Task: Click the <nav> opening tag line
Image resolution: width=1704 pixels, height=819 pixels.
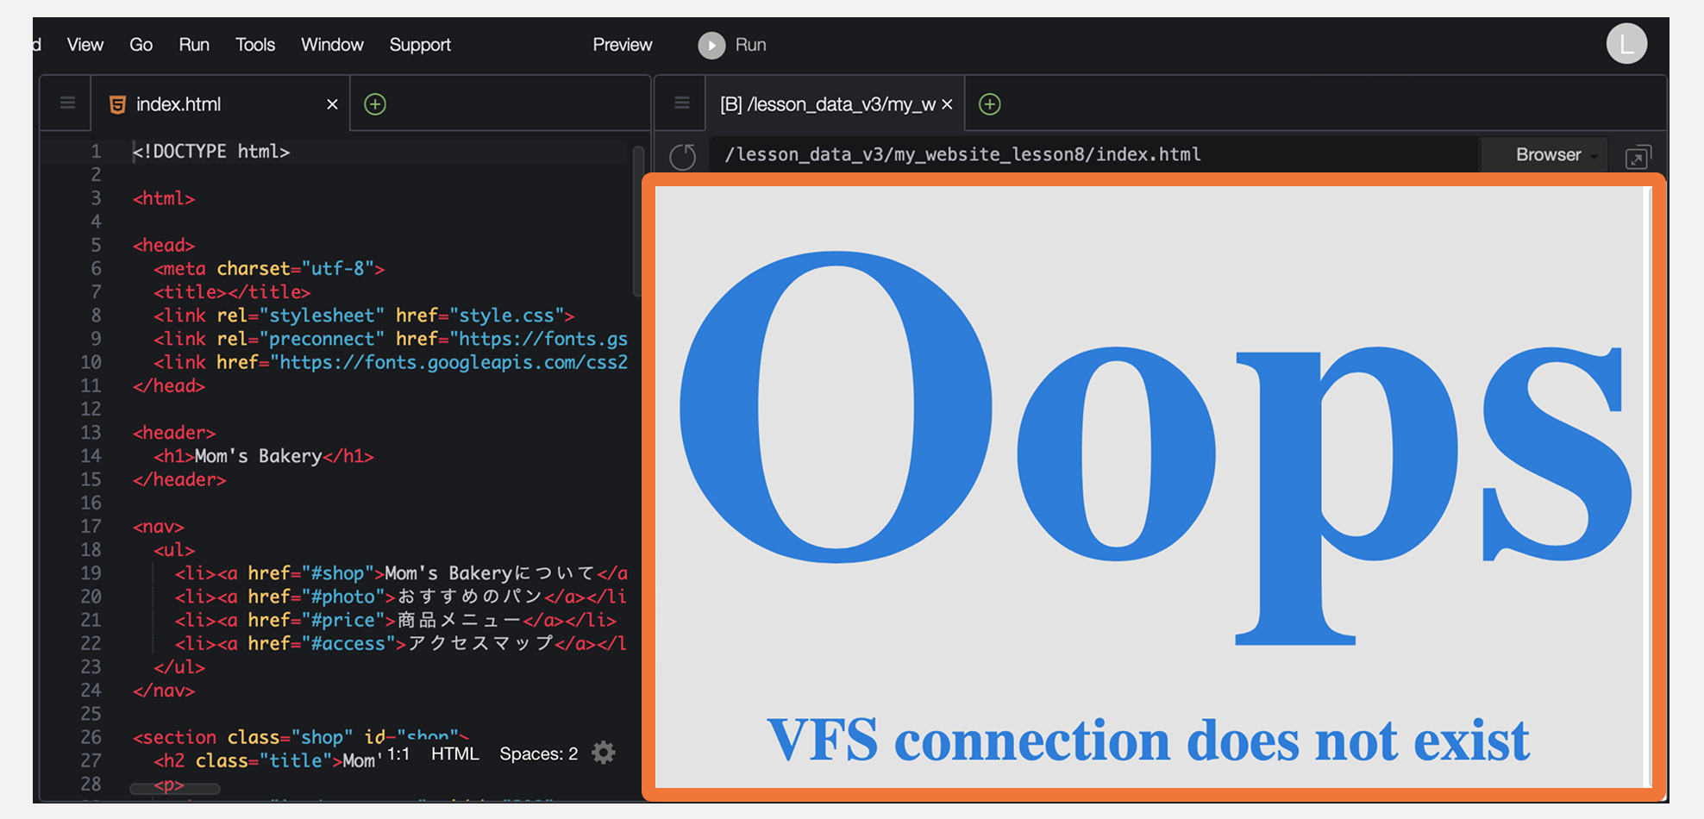Action: (x=159, y=527)
